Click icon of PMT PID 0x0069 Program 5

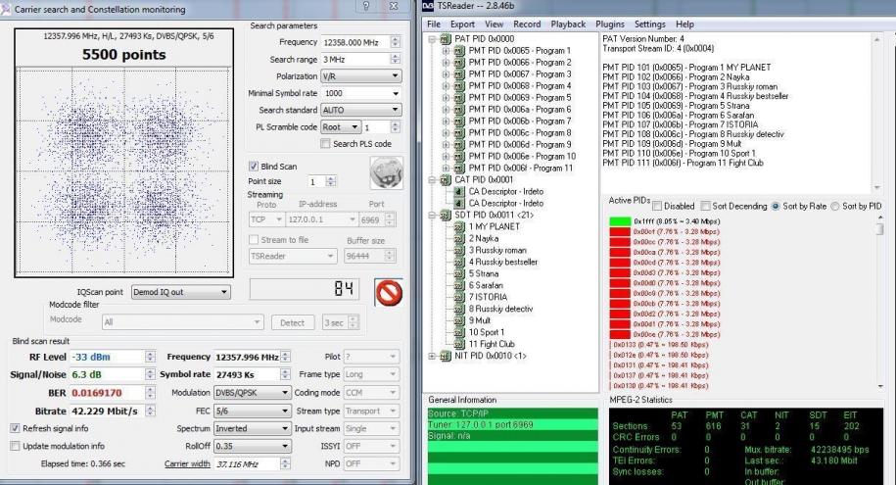click(459, 98)
